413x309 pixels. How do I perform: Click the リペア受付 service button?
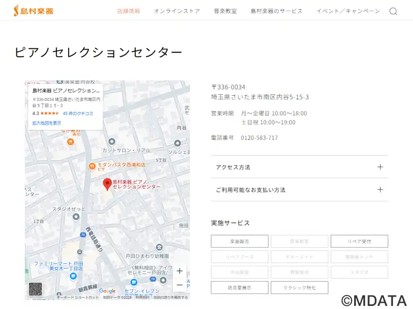[x=359, y=241]
